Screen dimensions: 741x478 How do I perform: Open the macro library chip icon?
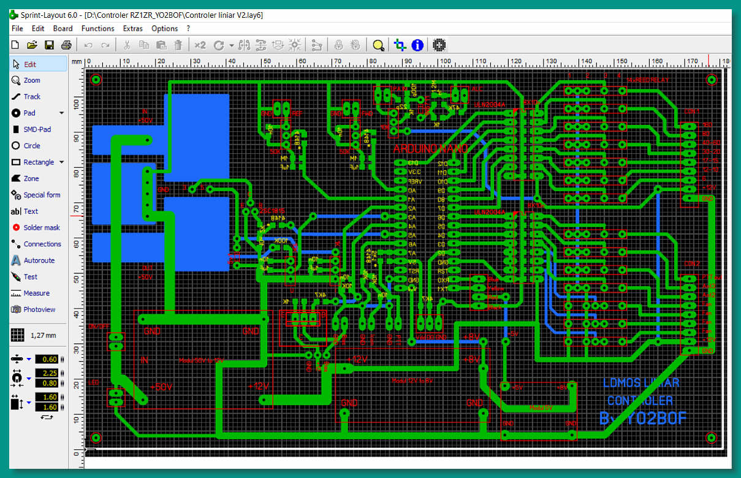(x=439, y=45)
